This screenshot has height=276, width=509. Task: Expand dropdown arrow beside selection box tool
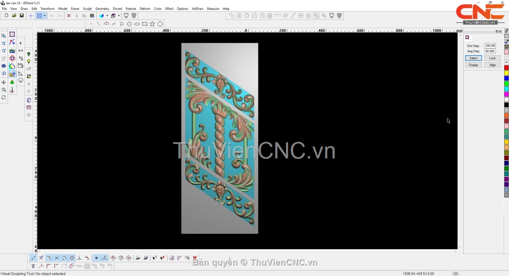pyautogui.click(x=45, y=16)
